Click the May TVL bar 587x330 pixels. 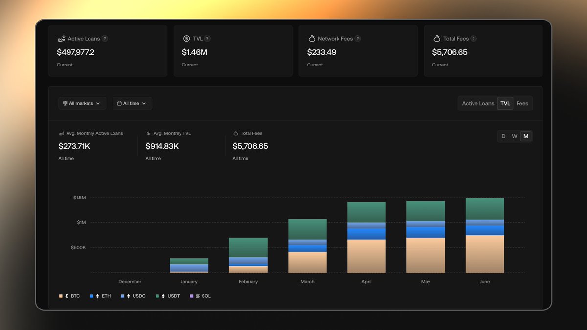[x=426, y=237]
